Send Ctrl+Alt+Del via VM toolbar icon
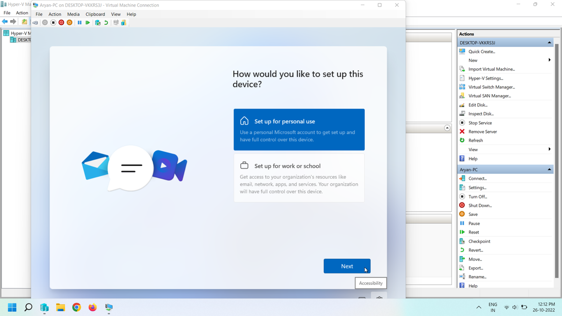 tap(35, 22)
